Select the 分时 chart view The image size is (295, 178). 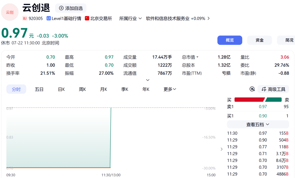click(16, 89)
